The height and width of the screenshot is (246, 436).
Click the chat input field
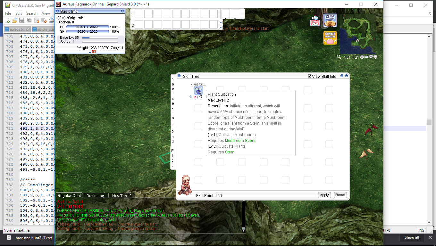click(x=151, y=237)
